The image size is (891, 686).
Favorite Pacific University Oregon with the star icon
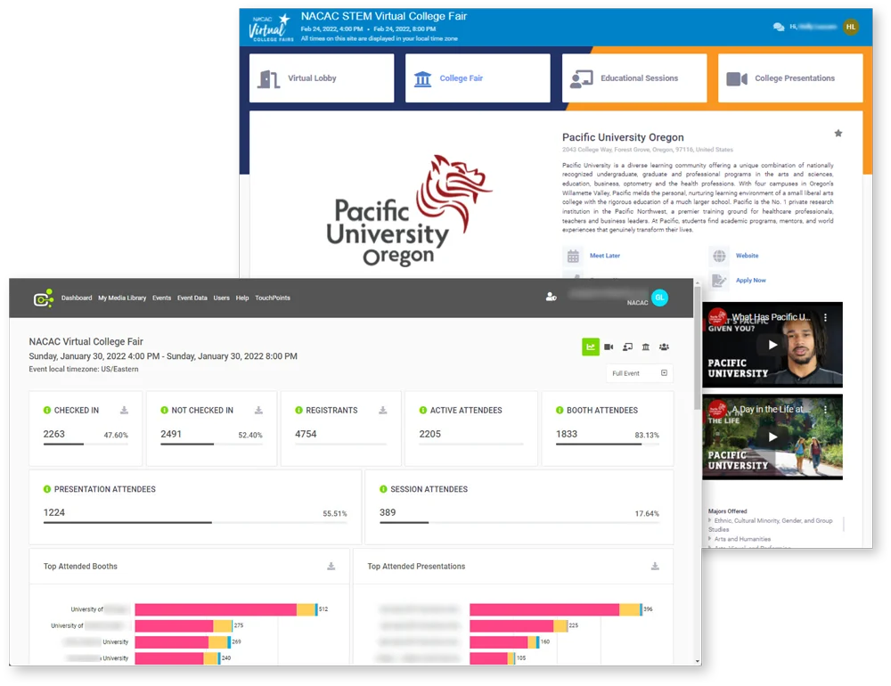click(x=838, y=134)
